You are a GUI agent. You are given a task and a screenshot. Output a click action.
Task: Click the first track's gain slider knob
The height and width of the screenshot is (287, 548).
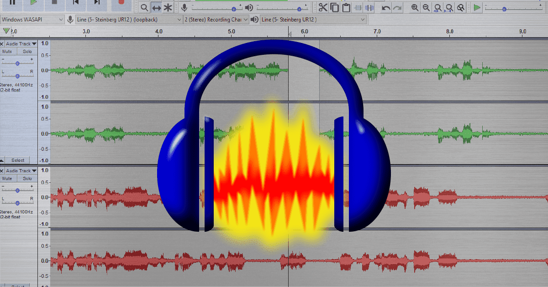point(17,63)
